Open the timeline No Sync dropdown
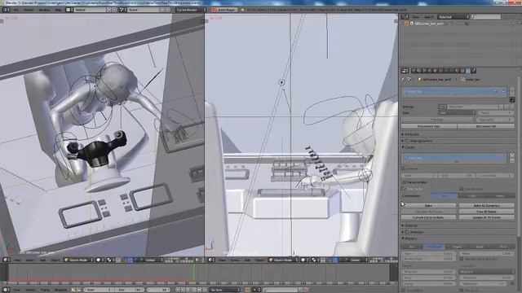 225,290
